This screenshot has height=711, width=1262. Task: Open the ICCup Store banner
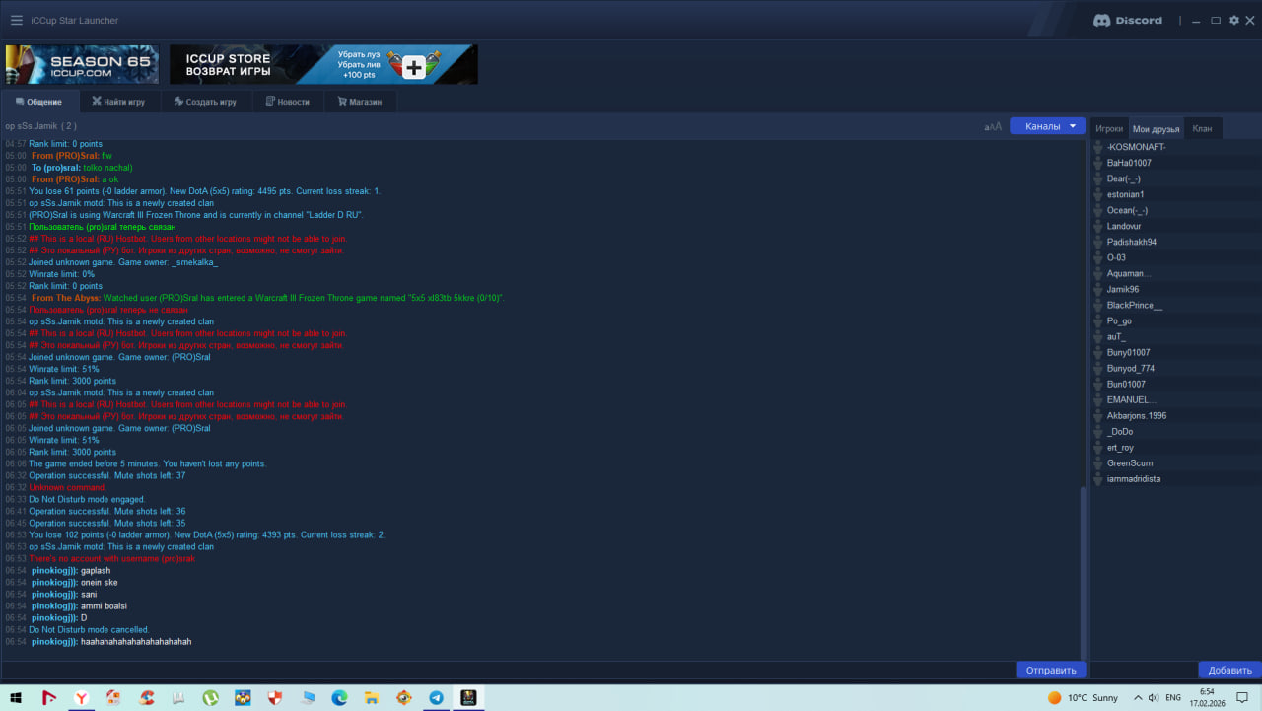[x=323, y=64]
